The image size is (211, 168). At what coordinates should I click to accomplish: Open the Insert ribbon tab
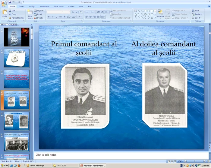(22, 6)
